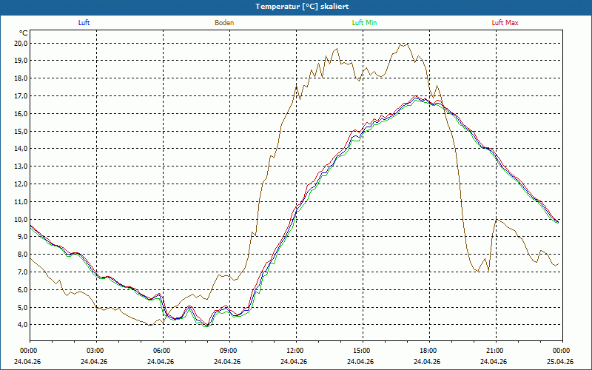The width and height of the screenshot is (592, 370).
Task: Click the 13,0 y-axis value
Action: pyautogui.click(x=21, y=166)
